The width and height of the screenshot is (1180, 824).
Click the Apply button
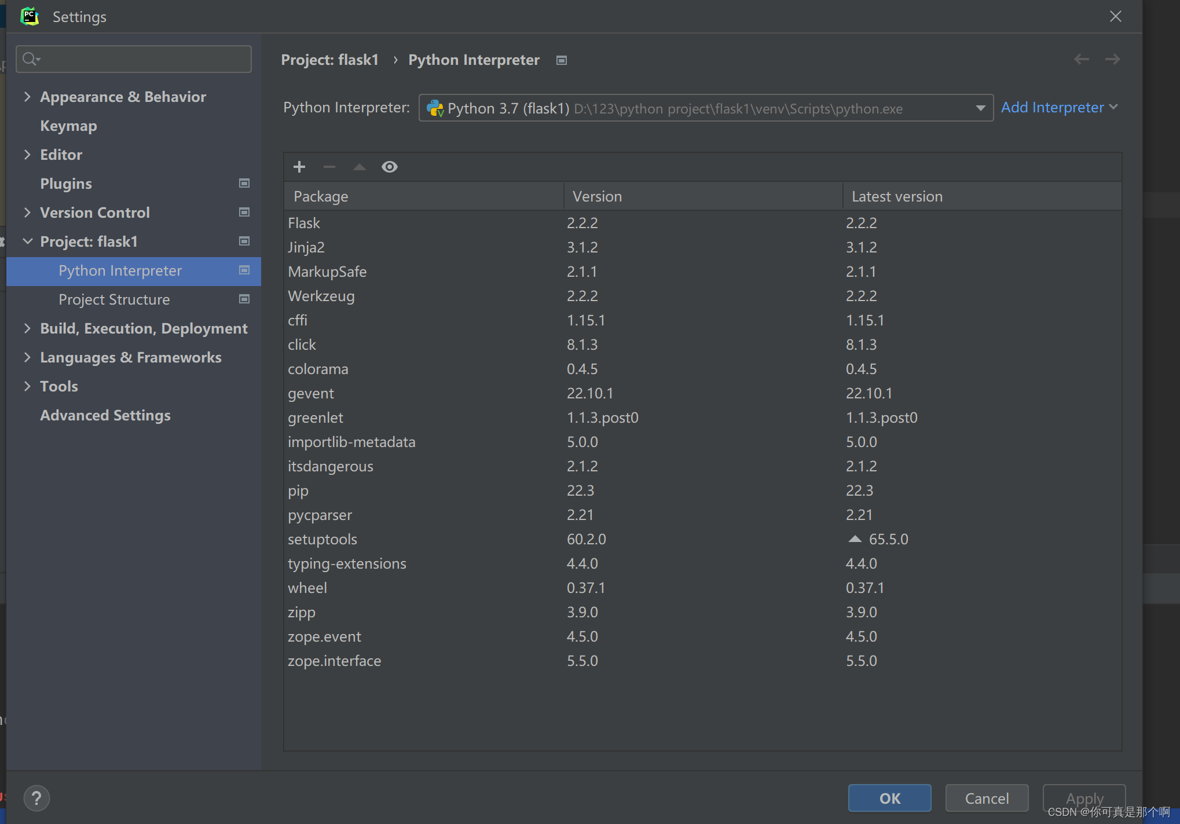click(x=1084, y=798)
